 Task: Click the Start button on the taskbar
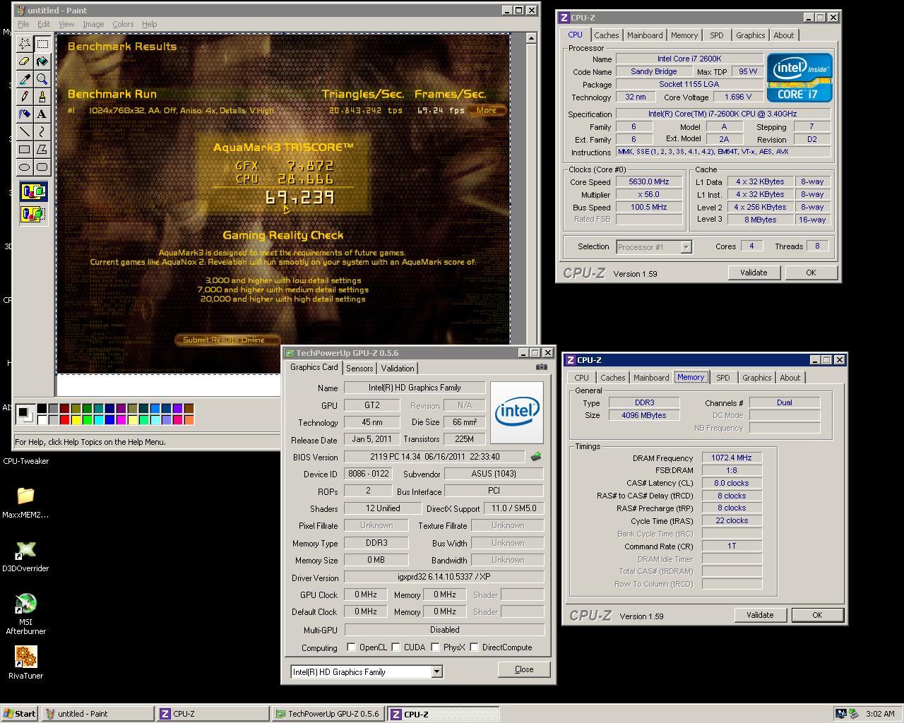(20, 714)
